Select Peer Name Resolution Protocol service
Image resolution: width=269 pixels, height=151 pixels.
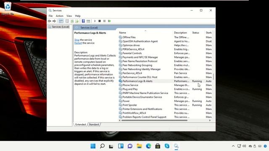(140, 61)
